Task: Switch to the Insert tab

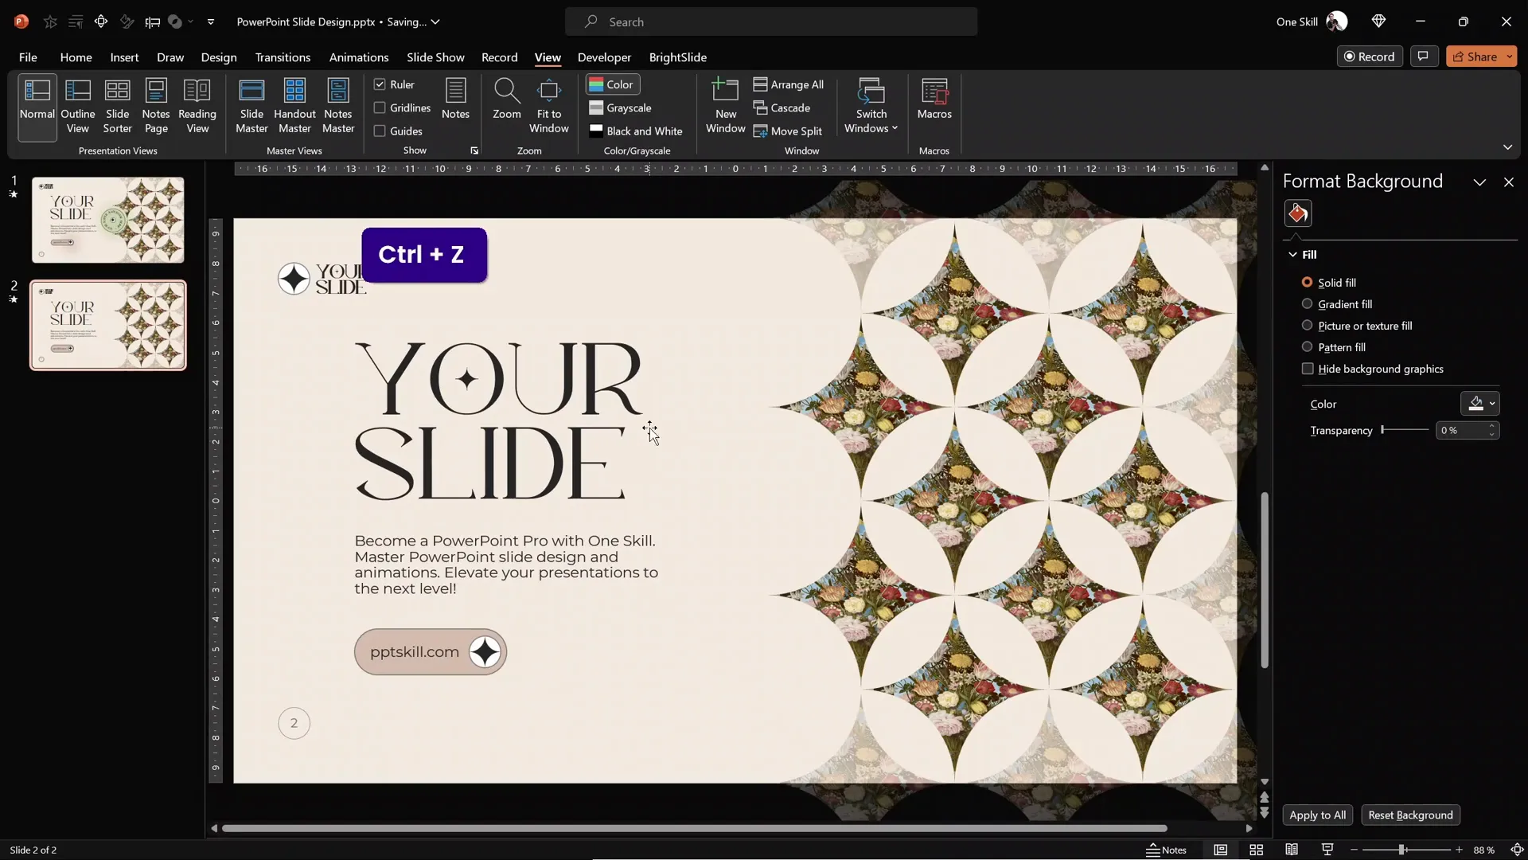Action: point(124,57)
